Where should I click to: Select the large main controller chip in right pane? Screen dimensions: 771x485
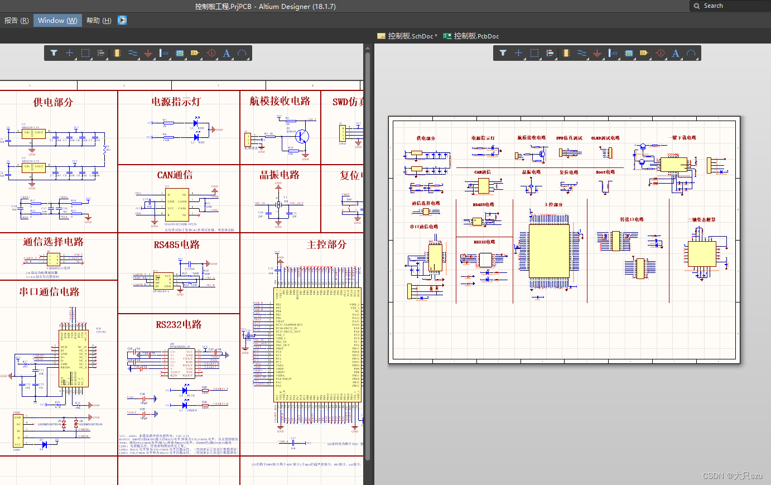pyautogui.click(x=549, y=251)
